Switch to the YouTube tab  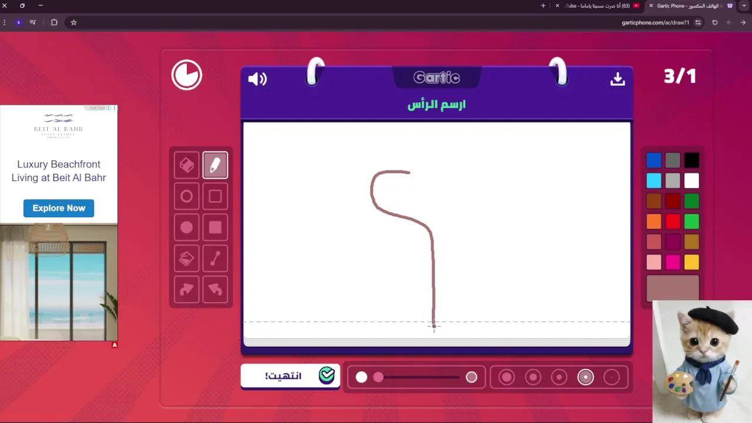[599, 6]
